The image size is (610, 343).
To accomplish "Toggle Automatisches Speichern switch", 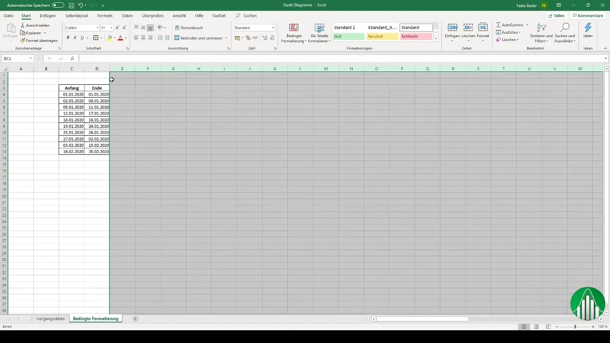I will click(58, 5).
